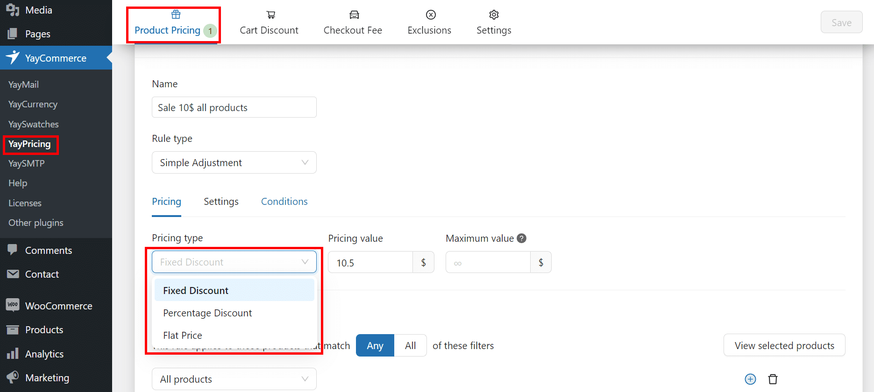The height and width of the screenshot is (392, 874).
Task: Open the top Settings tab
Action: 494,22
